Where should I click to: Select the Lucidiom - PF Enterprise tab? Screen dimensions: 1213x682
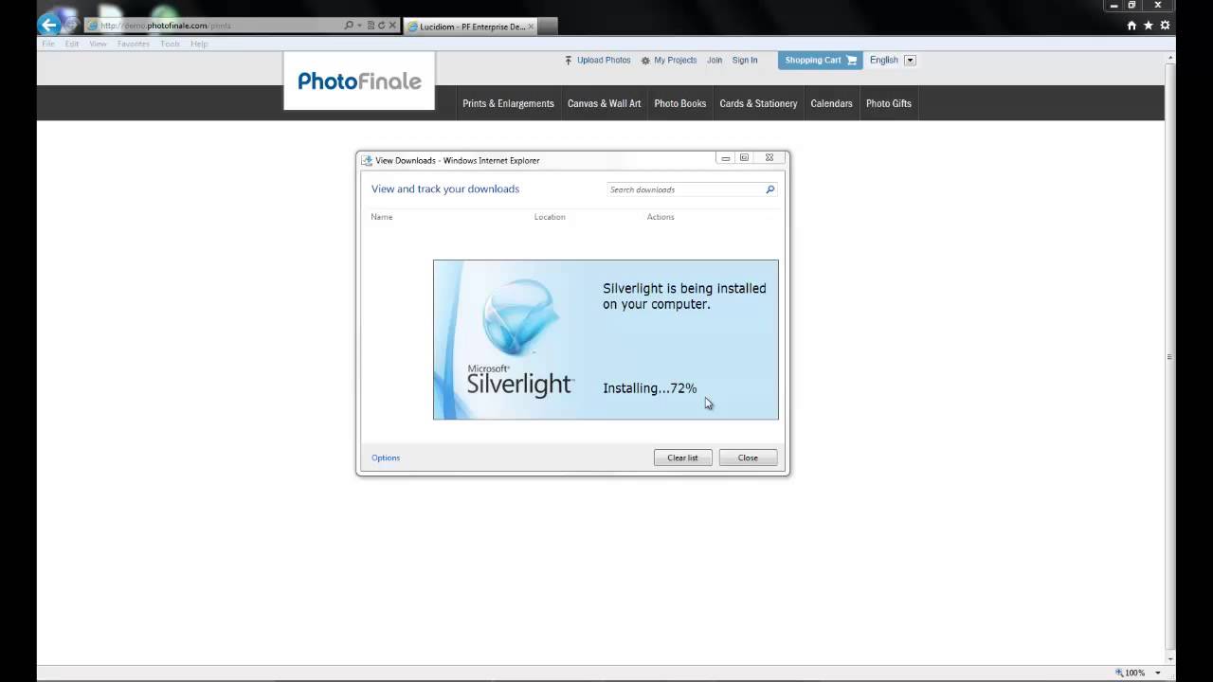(470, 27)
